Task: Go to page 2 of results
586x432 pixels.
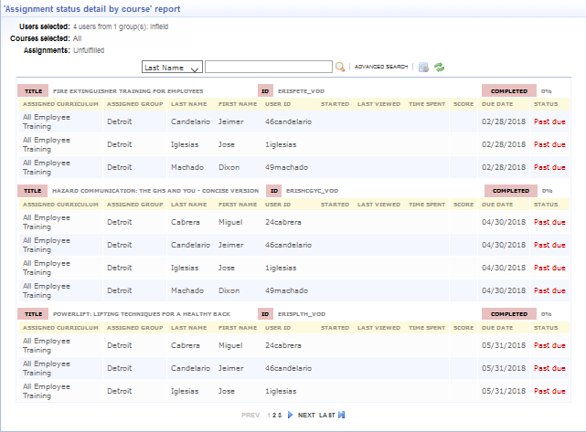Action: click(274, 415)
